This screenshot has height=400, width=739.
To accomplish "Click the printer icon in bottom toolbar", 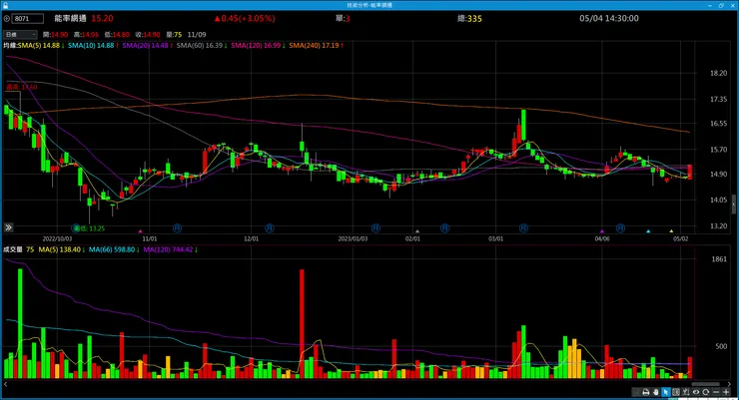I will tap(646, 392).
